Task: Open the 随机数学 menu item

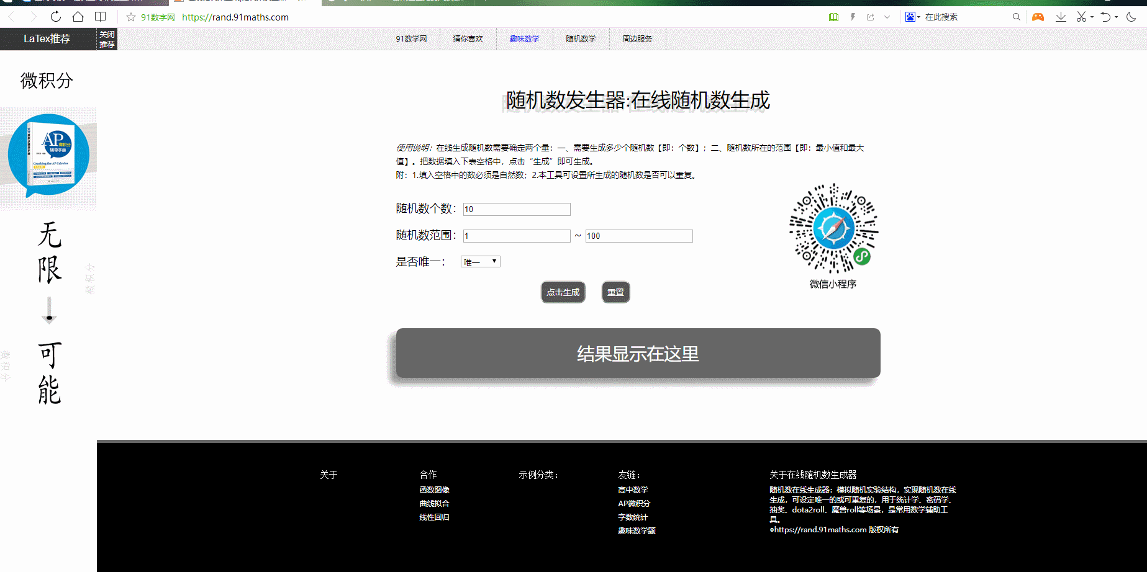Action: [x=581, y=38]
